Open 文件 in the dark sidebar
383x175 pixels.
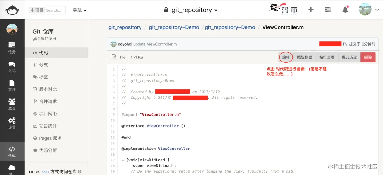pos(12,86)
